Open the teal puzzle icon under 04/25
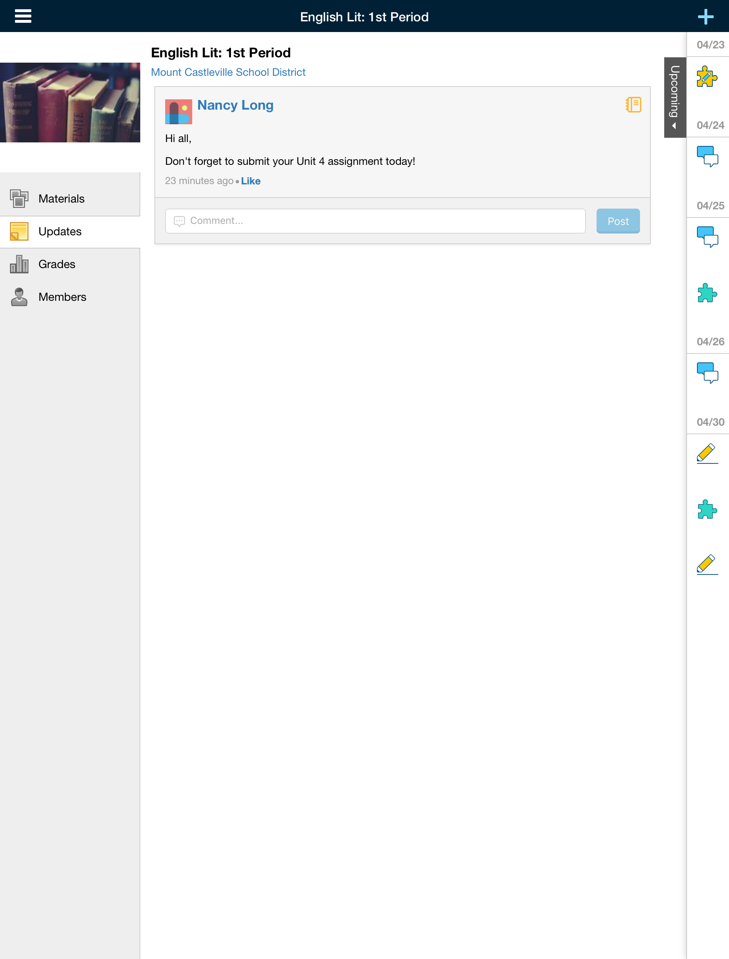729x959 pixels. [707, 293]
